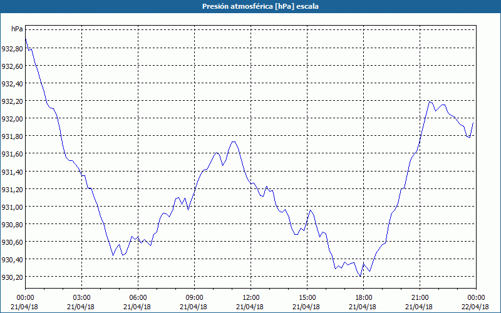Click the y-axis value 932,60
Image resolution: width=501 pixels, height=313 pixels.
coord(12,66)
